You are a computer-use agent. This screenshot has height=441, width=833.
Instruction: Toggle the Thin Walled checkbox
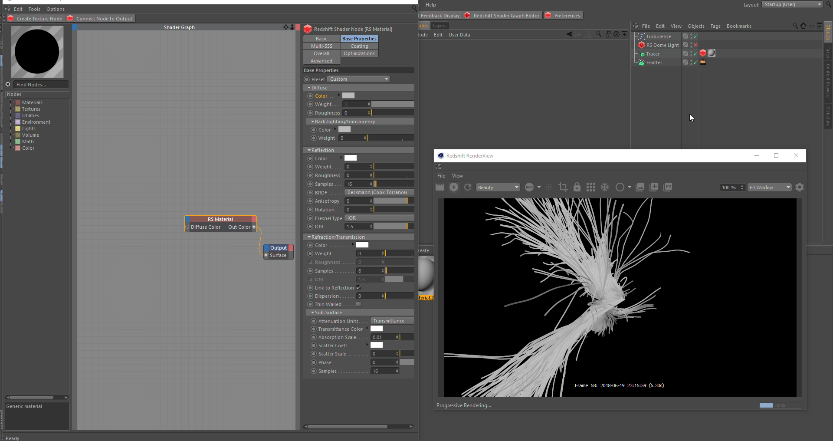[x=359, y=304]
